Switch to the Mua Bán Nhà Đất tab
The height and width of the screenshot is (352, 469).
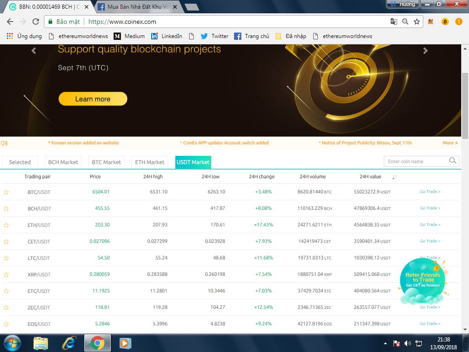click(x=138, y=6)
